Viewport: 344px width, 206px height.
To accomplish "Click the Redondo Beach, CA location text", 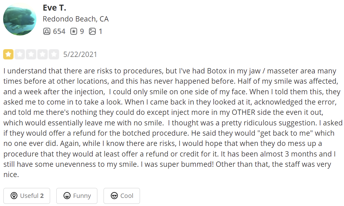I will [76, 19].
